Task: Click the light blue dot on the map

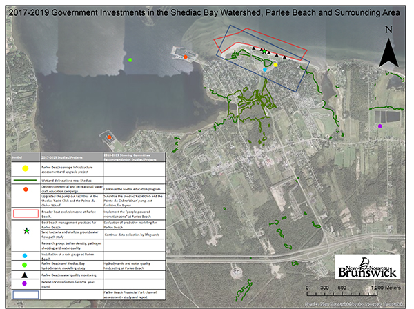Action: (x=265, y=69)
